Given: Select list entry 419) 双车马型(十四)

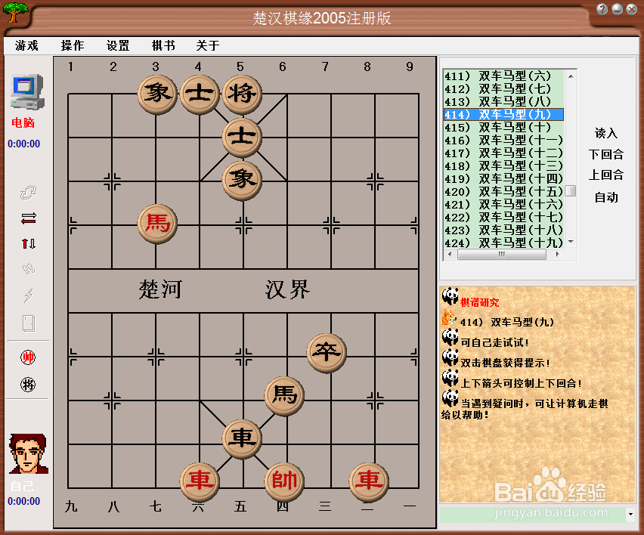Looking at the screenshot, I should (503, 179).
